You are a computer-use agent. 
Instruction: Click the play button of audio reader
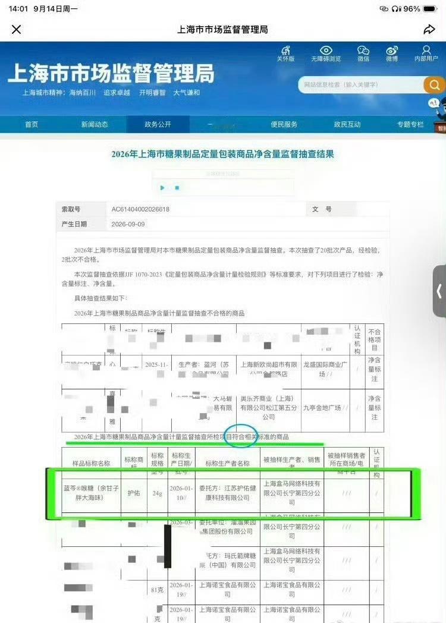pyautogui.click(x=162, y=187)
